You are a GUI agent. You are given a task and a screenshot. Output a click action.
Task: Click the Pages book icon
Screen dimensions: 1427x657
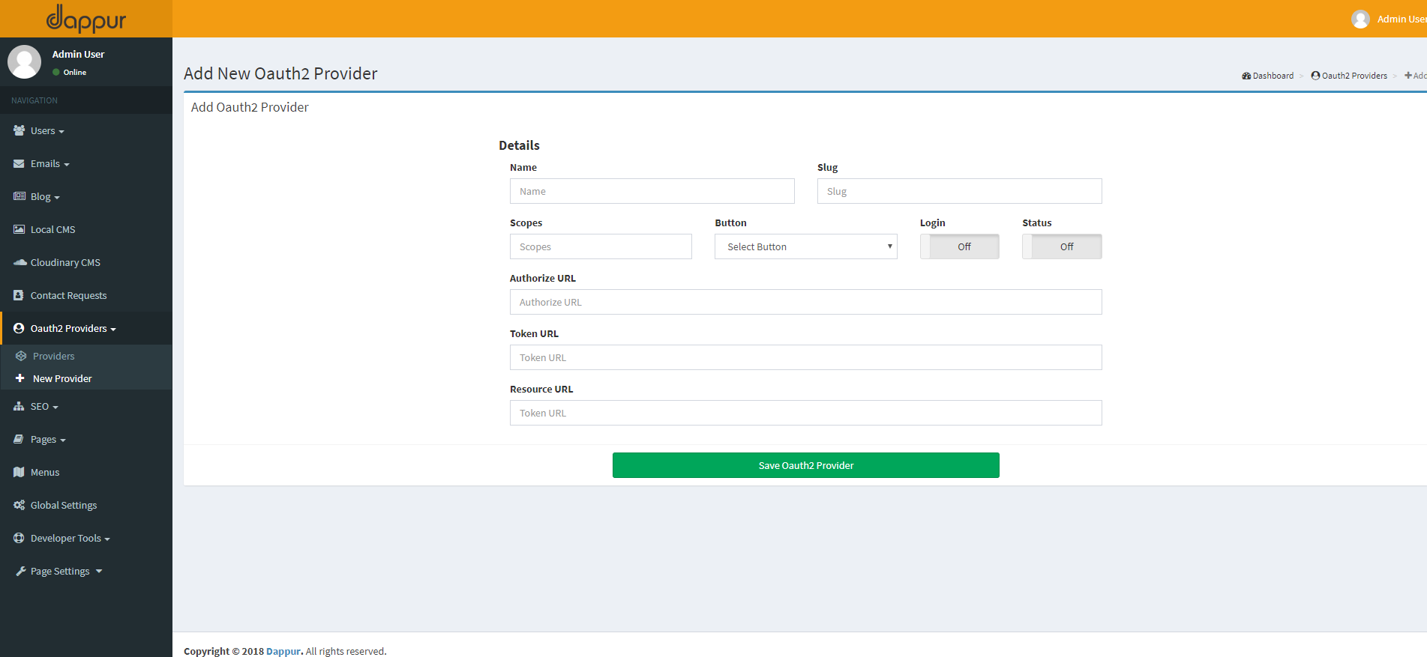click(19, 439)
